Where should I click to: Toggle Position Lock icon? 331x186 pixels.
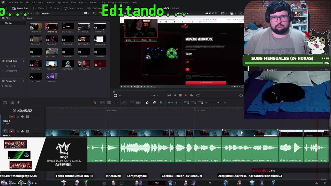pos(161,103)
